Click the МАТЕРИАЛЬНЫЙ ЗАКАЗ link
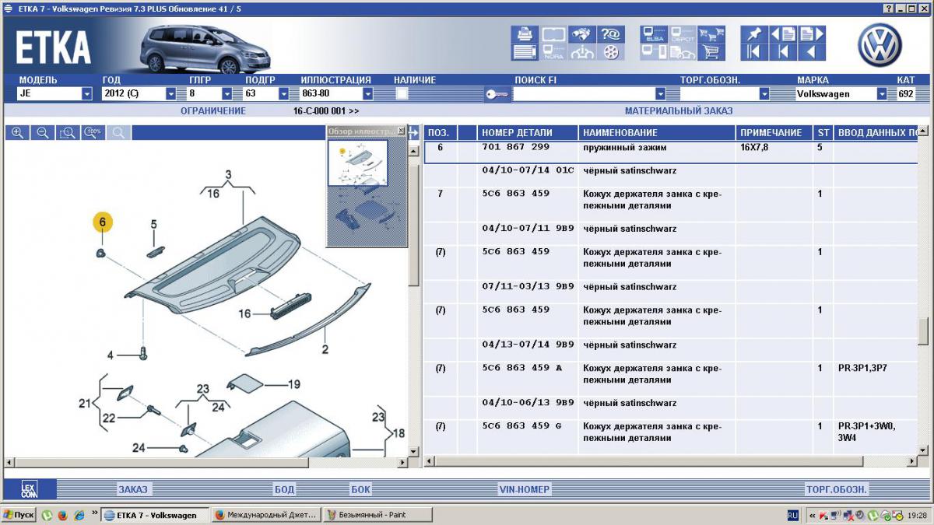The width and height of the screenshot is (934, 525). click(x=679, y=111)
